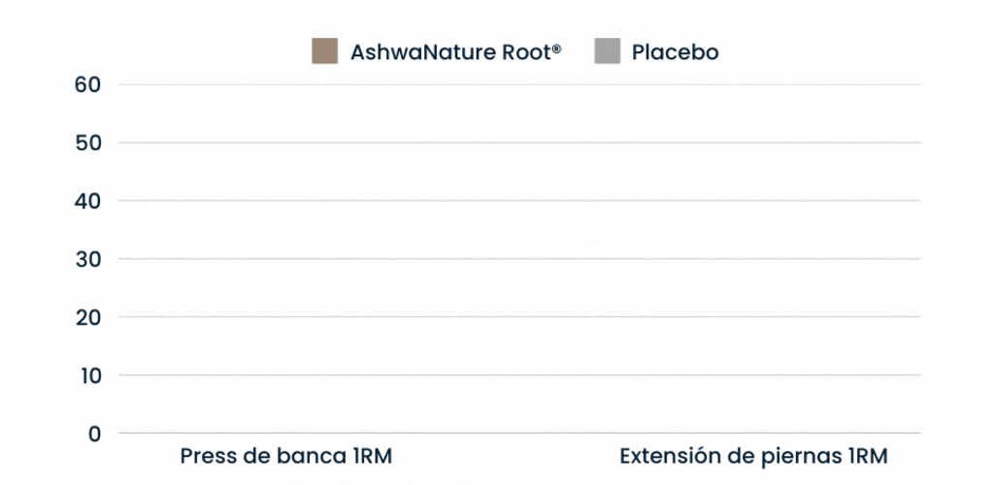This screenshot has width=994, height=485.
Task: Click the 20 y-axis tick label
Action: coord(87,317)
